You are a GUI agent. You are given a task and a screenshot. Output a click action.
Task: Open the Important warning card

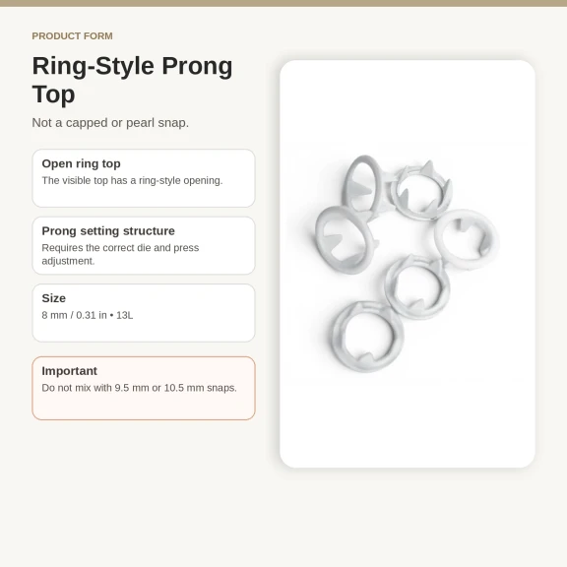point(144,388)
